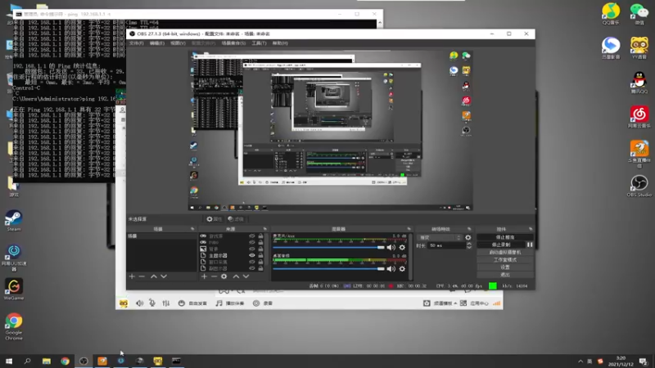Image resolution: width=655 pixels, height=368 pixels.
Task: Open the OBS Studio desktop shortcut
Action: click(639, 186)
